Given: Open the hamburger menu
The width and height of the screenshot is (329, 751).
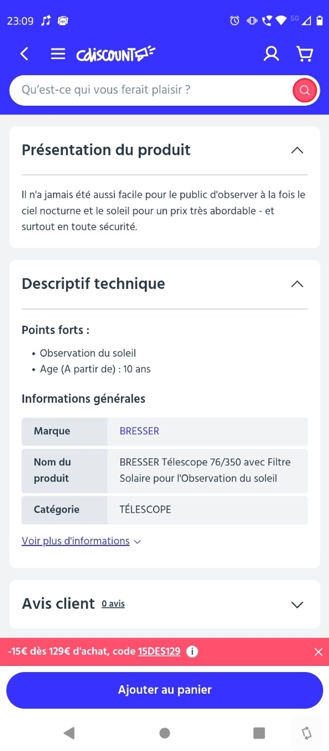Looking at the screenshot, I should [58, 54].
